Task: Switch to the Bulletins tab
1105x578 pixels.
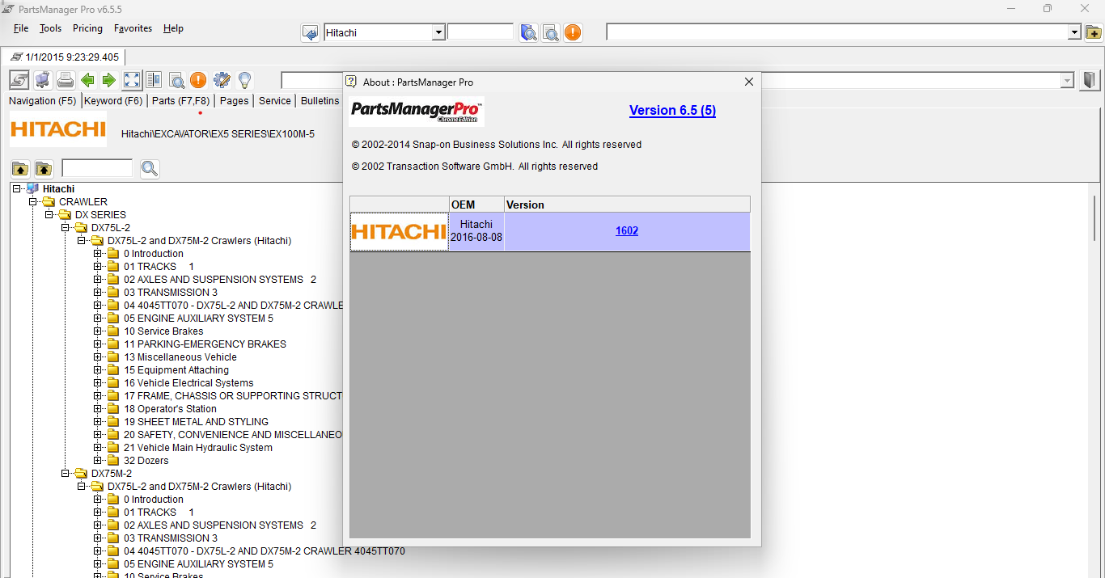Action: 320,101
